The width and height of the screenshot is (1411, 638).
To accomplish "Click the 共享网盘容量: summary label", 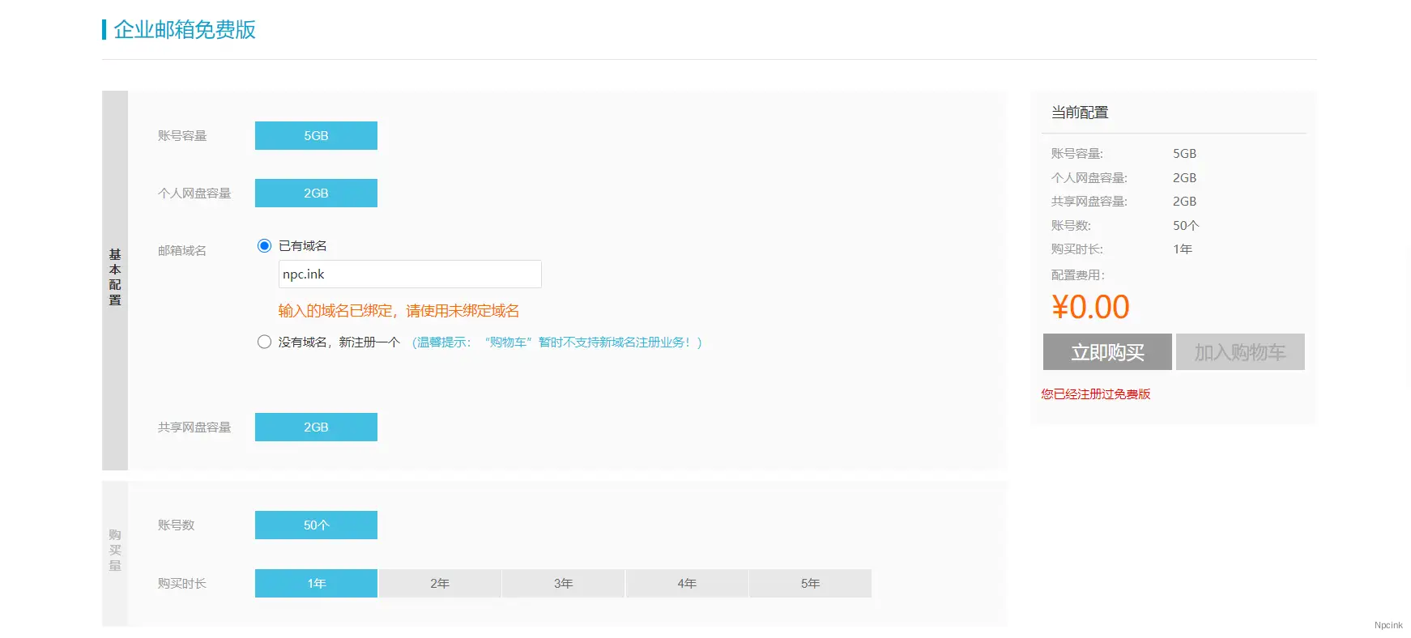I will click(1089, 202).
